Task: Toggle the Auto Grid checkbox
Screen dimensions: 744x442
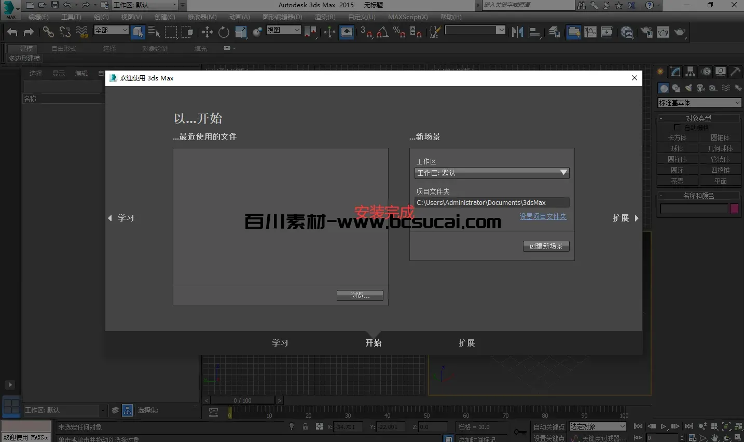Action: [x=677, y=127]
